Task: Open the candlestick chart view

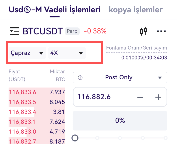Action: 143,31
